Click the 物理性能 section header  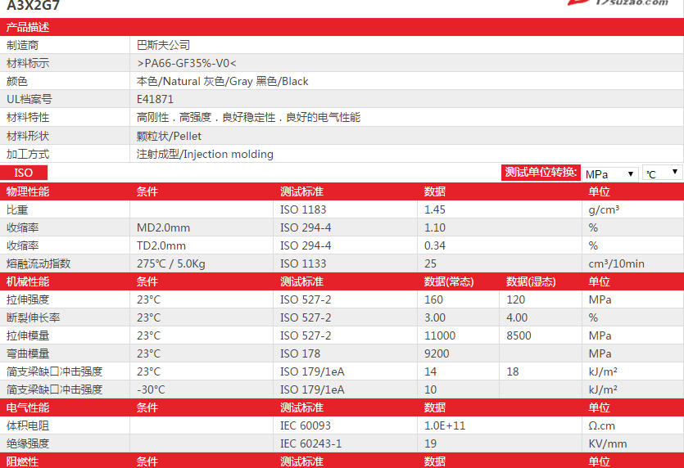pyautogui.click(x=28, y=191)
